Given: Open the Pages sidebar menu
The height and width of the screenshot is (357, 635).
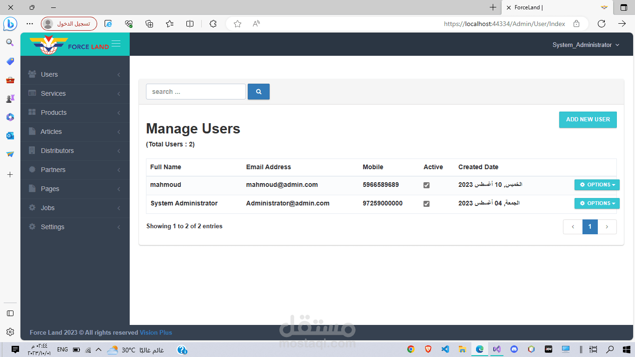Looking at the screenshot, I should pyautogui.click(x=75, y=189).
